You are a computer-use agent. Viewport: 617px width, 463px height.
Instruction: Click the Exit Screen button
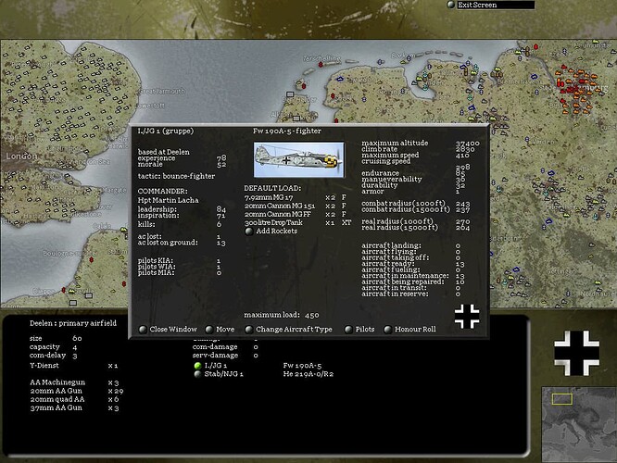tap(491, 5)
